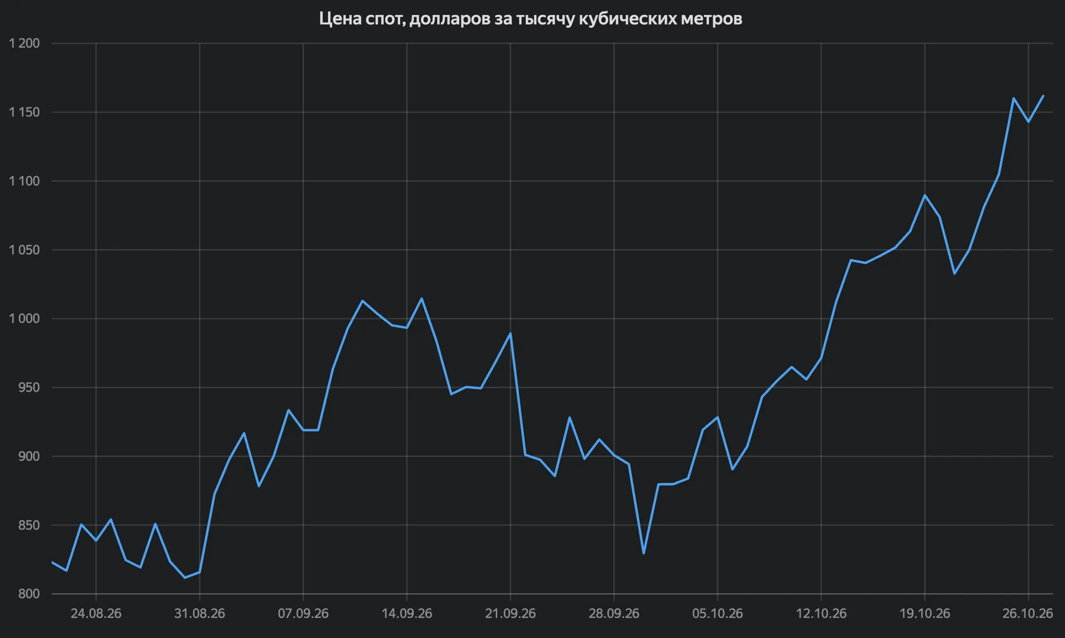1065x638 pixels.
Task: Select the 1 100 y-axis label
Action: click(25, 181)
